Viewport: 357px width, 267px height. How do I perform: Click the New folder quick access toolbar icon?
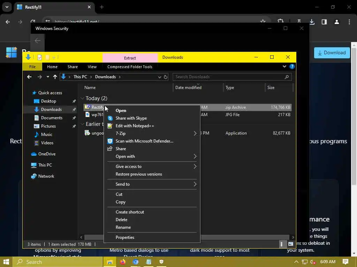tap(47, 57)
